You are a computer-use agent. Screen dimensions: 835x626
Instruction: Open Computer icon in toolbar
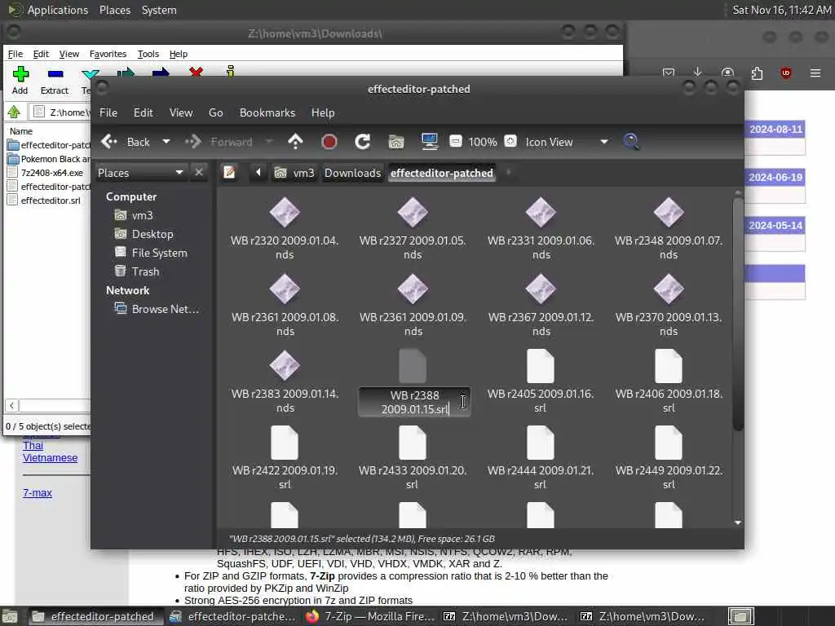(x=429, y=142)
